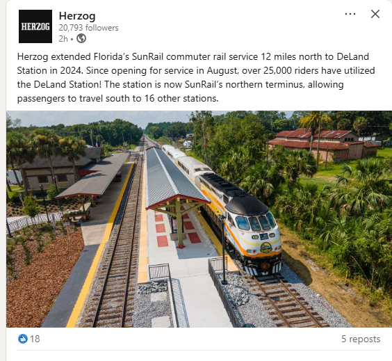Click the old depot building in photo
The image size is (392, 361).
click(60, 170)
